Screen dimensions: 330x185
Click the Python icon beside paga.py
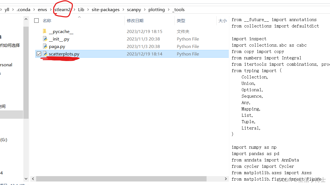45,46
